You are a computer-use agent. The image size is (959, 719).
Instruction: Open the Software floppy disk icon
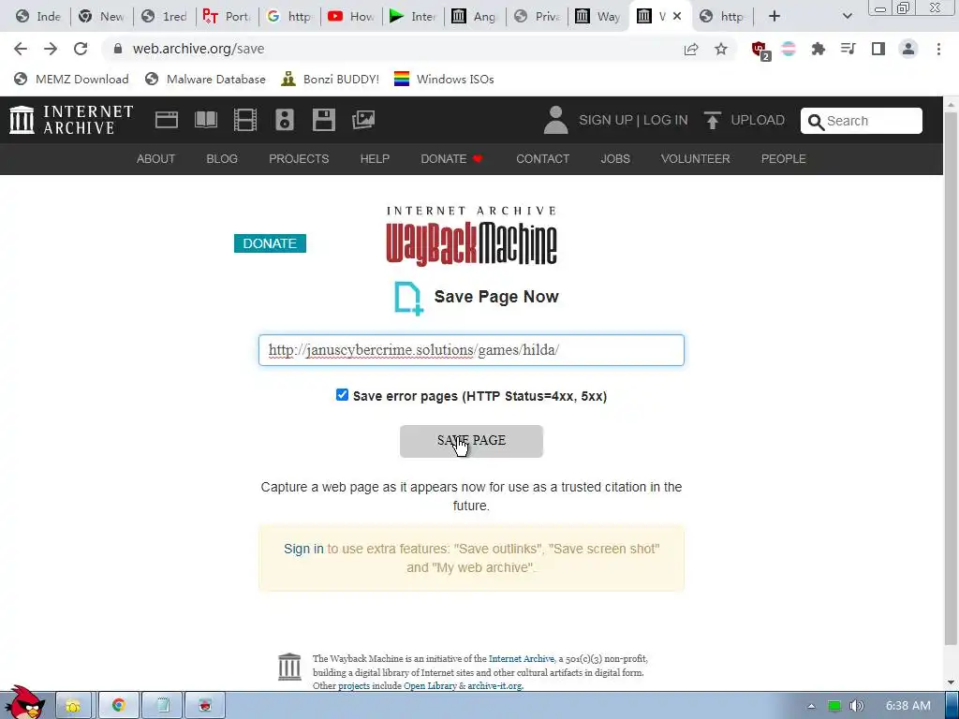[x=323, y=120]
